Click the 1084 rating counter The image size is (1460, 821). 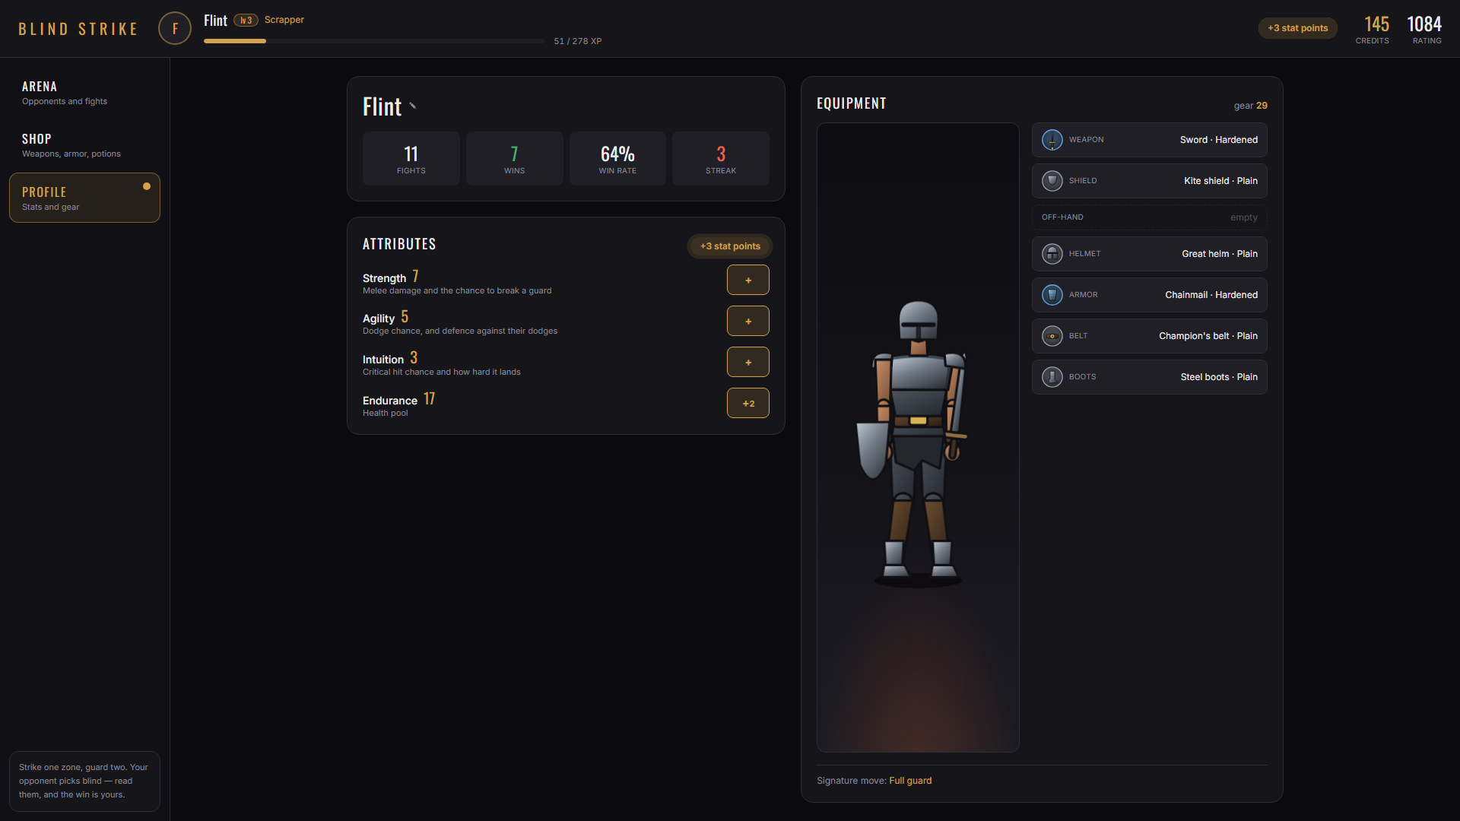(x=1424, y=30)
